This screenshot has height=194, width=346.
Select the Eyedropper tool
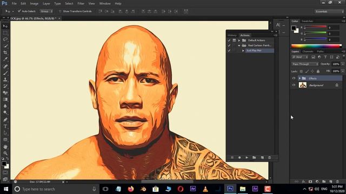[x=5, y=59]
